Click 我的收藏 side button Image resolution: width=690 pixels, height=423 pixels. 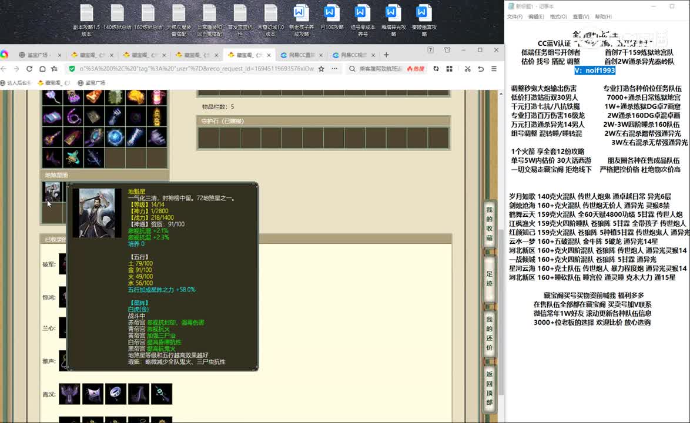[490, 223]
